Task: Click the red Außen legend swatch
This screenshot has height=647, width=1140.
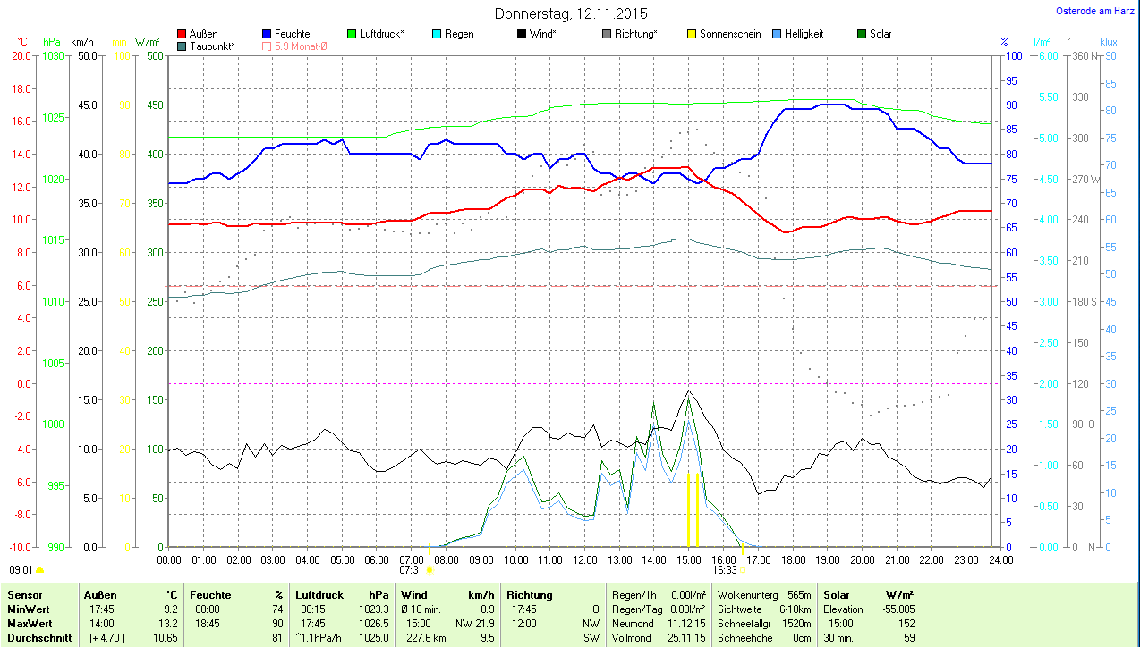Action: click(183, 34)
